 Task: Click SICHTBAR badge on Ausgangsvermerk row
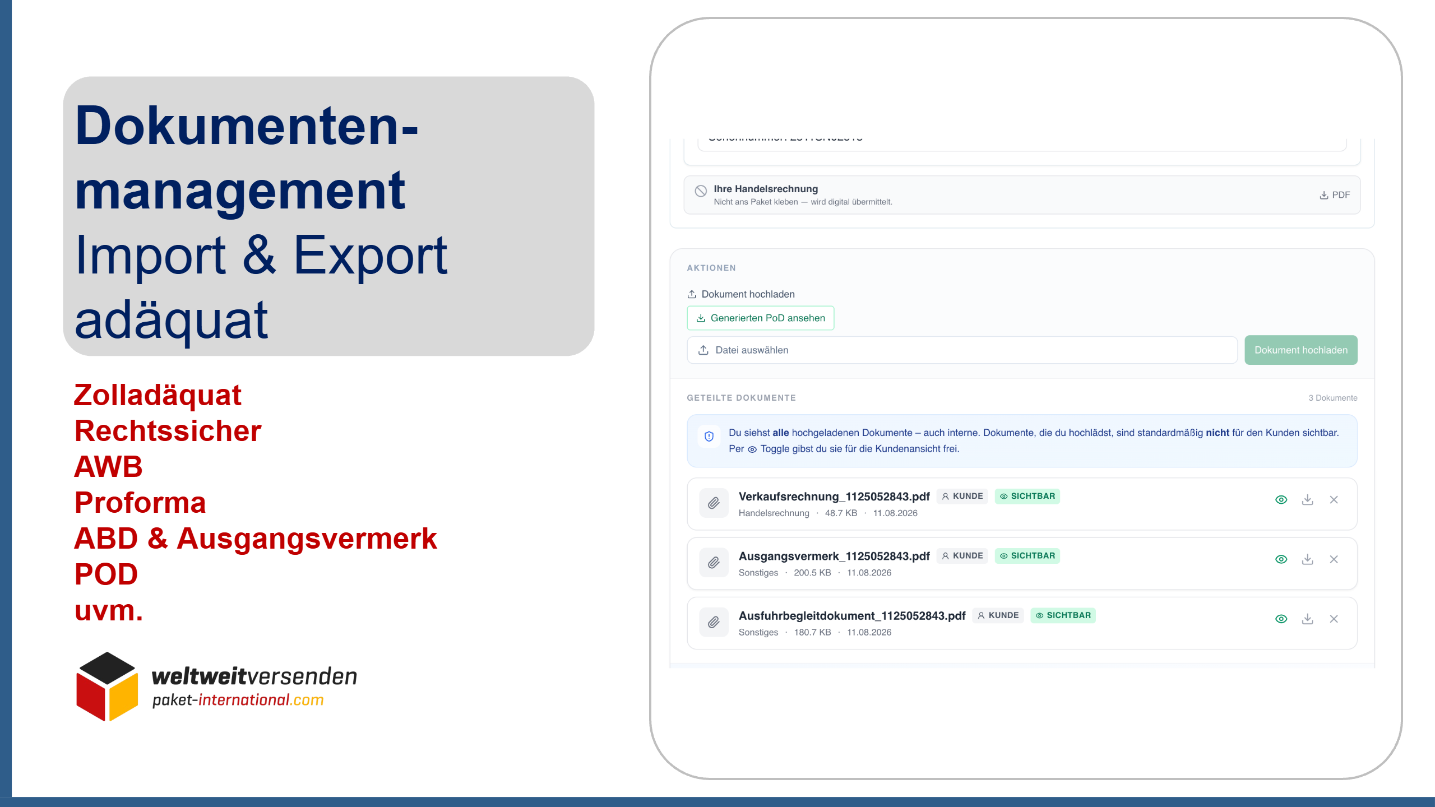1027,555
